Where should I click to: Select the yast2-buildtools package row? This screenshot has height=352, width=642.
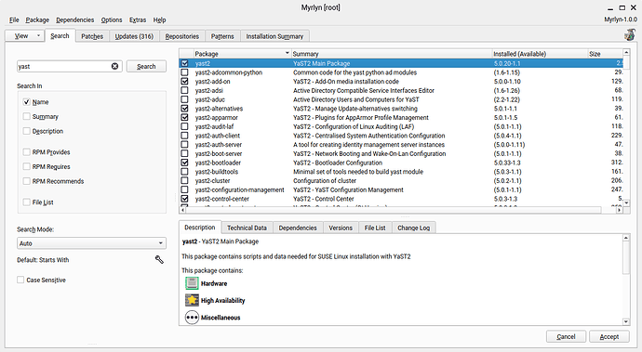point(401,172)
